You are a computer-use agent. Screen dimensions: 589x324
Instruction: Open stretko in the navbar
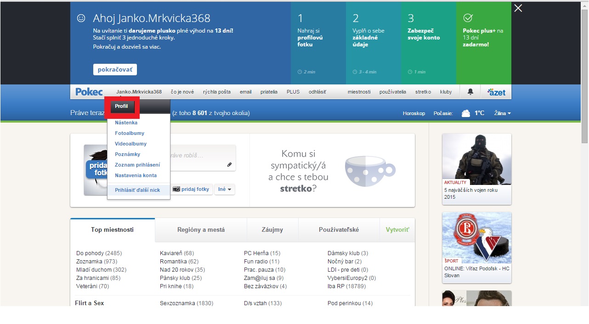coord(423,92)
